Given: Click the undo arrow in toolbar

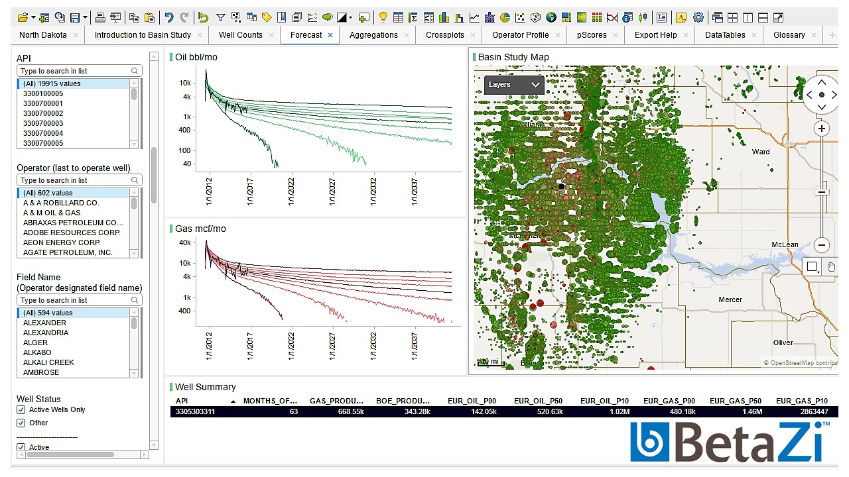Looking at the screenshot, I should pyautogui.click(x=169, y=18).
